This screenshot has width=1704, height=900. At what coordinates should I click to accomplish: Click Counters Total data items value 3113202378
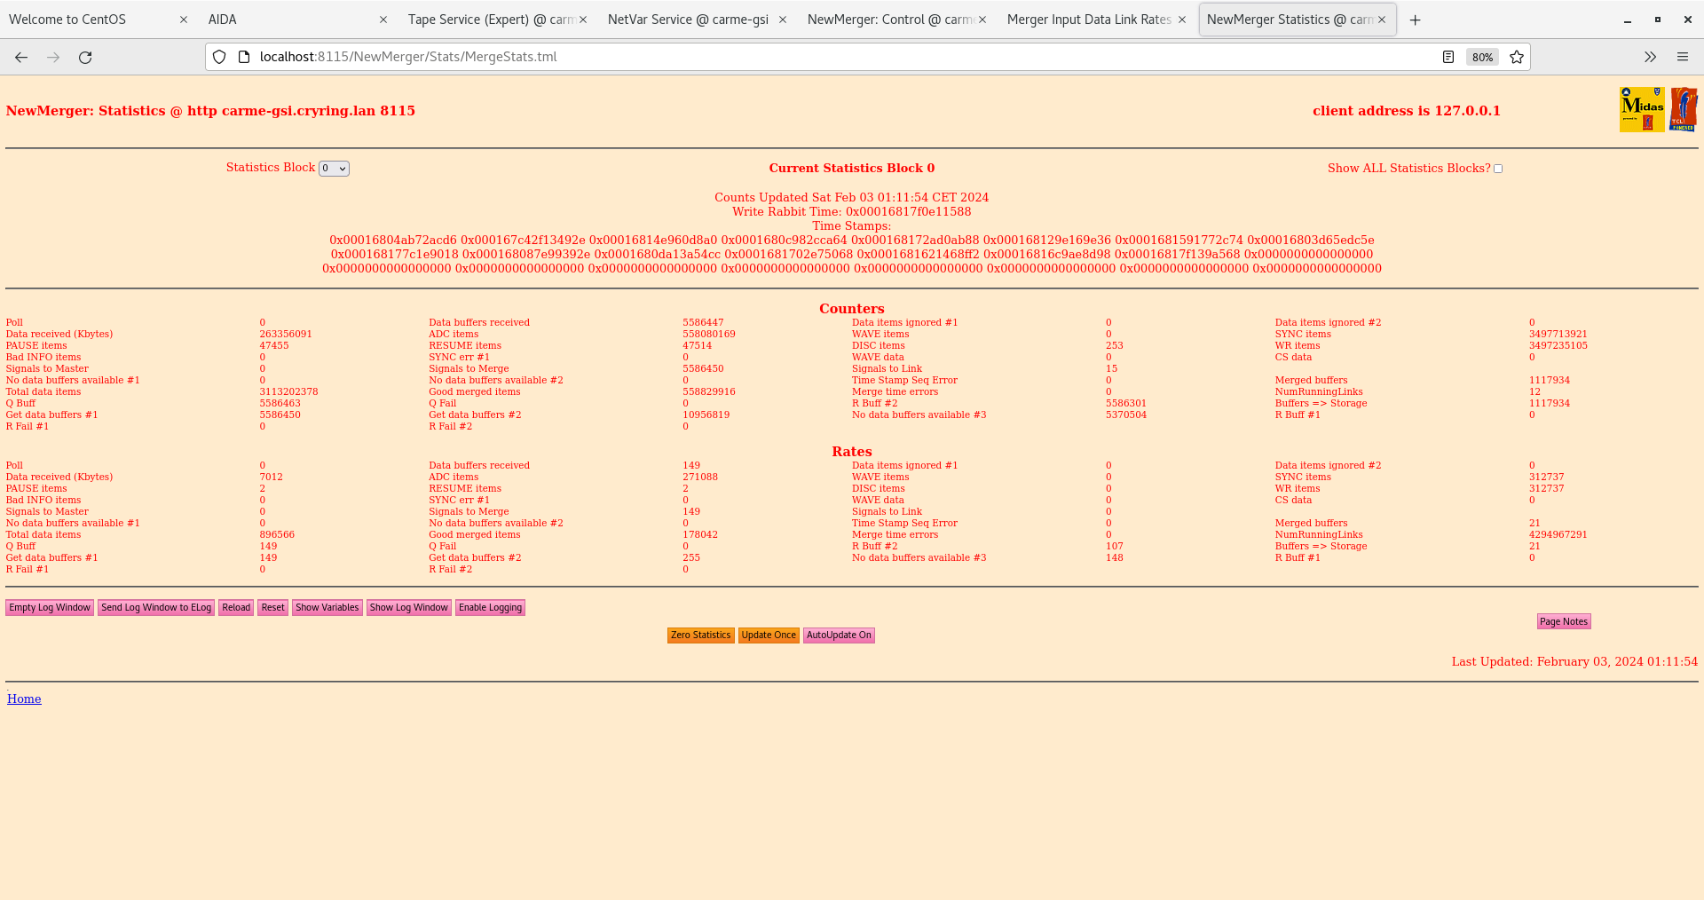(288, 392)
